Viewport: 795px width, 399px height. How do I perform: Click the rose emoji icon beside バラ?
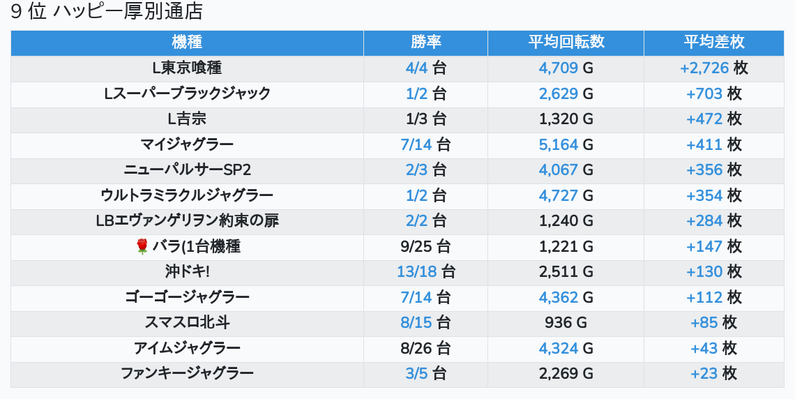(142, 246)
